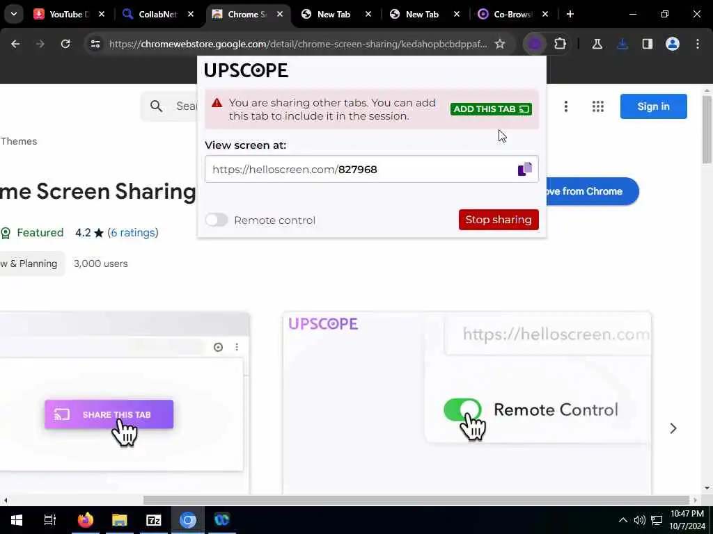
Task: Copy the helloscreen link with copy icon
Action: (525, 169)
